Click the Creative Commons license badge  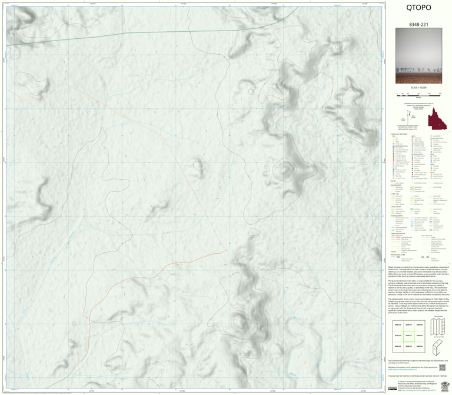[x=393, y=389]
